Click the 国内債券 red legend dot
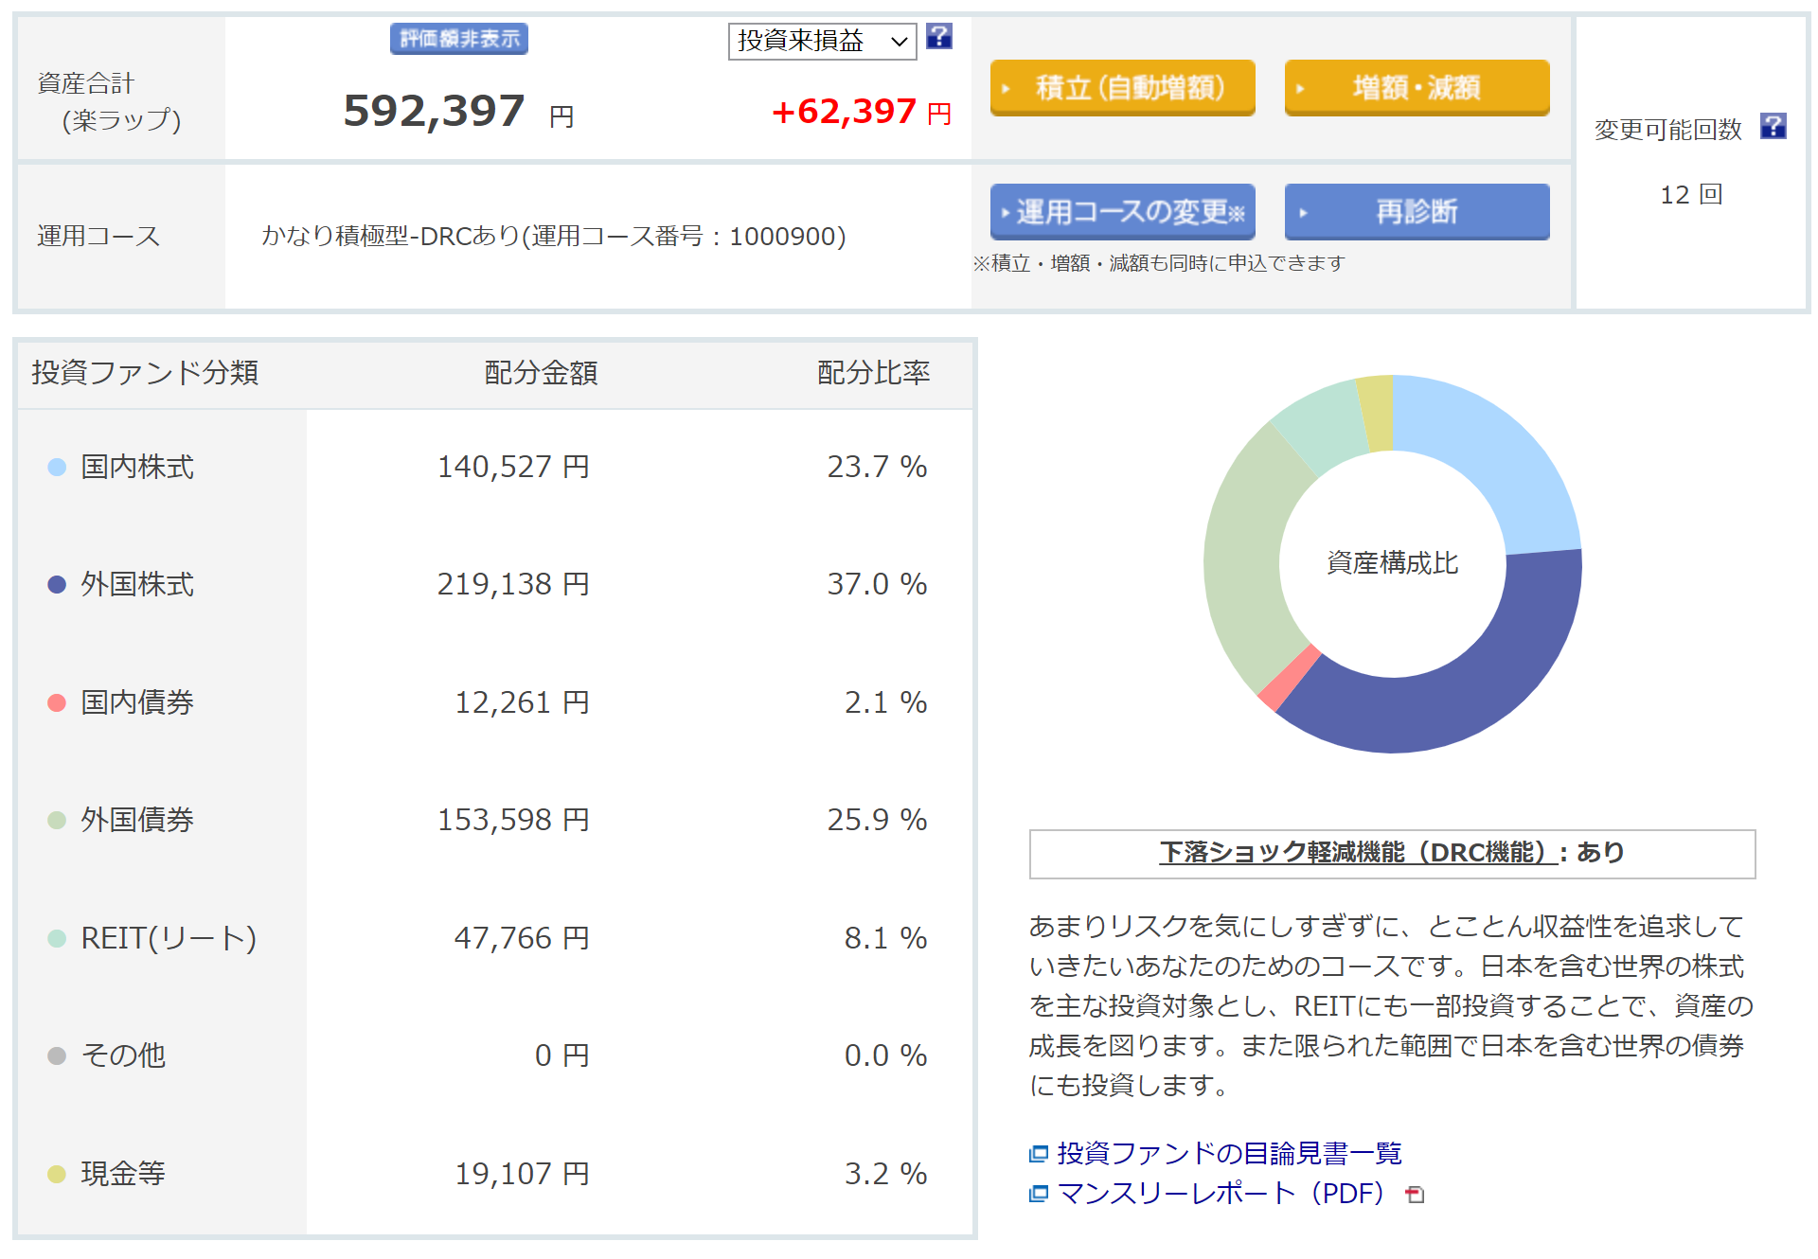 57,702
